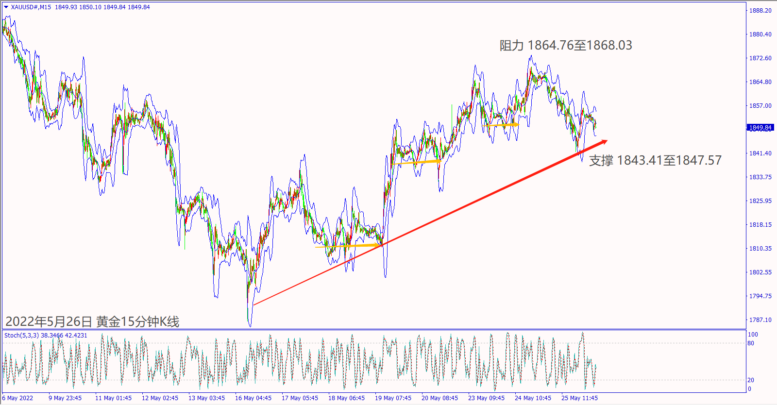Click the 25 May 11:45 time label
Viewport: 777px width, 405px height.
click(579, 398)
